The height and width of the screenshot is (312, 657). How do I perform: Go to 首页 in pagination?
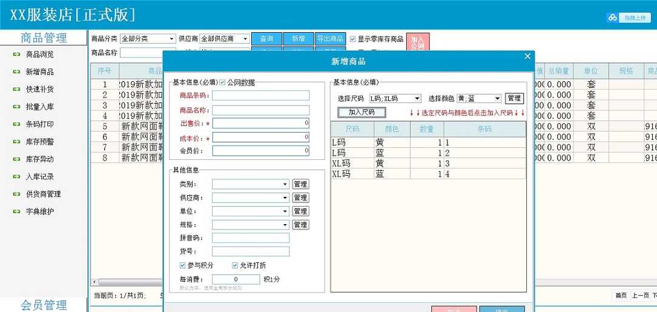pyautogui.click(x=621, y=296)
